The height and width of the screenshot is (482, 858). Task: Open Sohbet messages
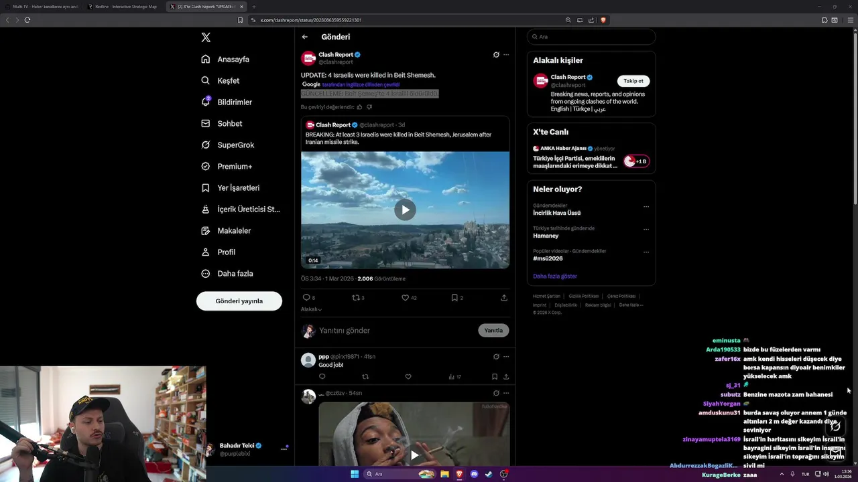[x=222, y=123]
